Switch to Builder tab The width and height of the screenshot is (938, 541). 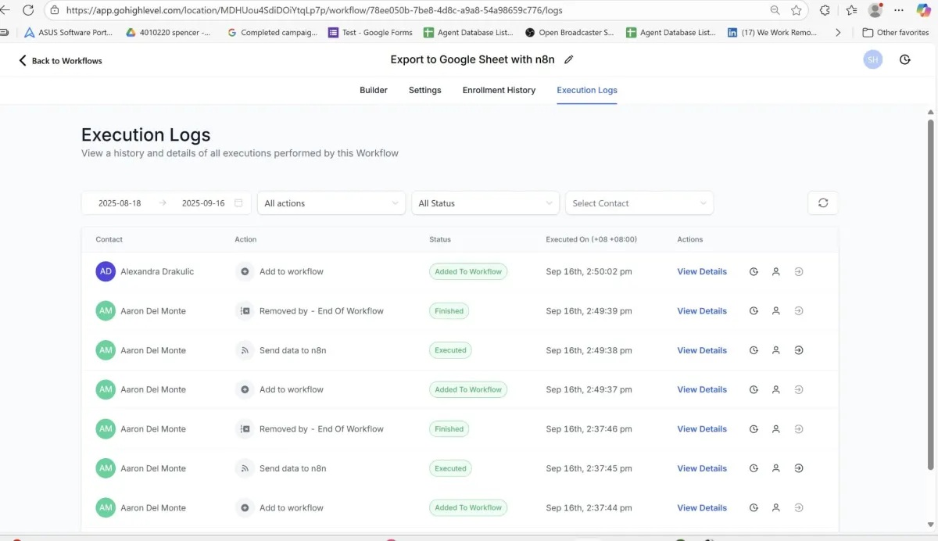pyautogui.click(x=374, y=90)
